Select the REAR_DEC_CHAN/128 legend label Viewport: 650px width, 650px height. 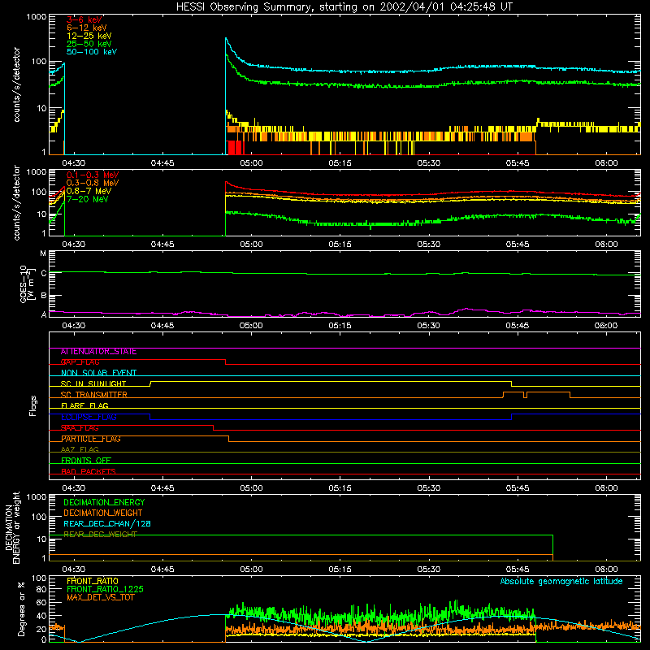tap(107, 524)
